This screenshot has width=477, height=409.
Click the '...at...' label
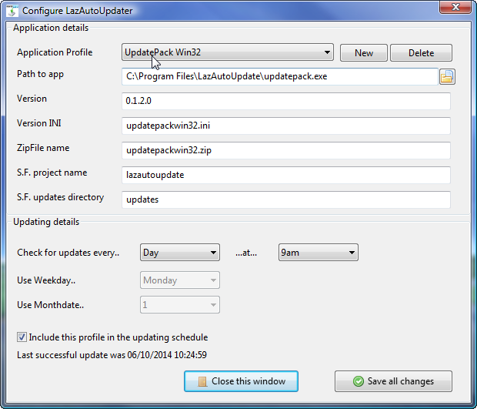[x=246, y=253]
